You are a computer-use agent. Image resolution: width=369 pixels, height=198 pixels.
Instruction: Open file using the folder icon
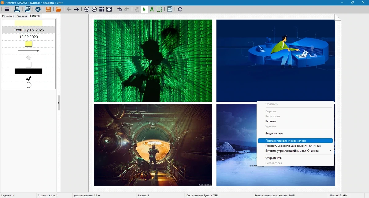tap(58, 9)
